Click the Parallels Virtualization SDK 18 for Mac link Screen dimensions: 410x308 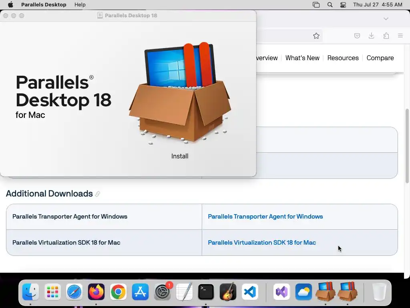[262, 243]
